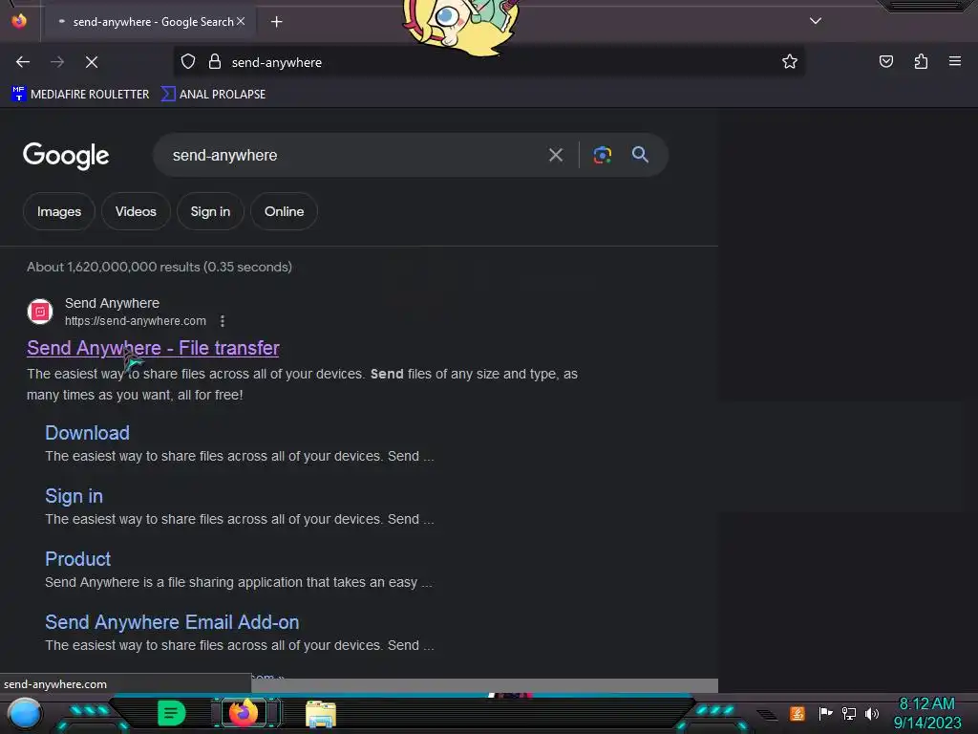Open the result options three-dot menu
Viewport: 978px width, 734px height.
click(223, 321)
